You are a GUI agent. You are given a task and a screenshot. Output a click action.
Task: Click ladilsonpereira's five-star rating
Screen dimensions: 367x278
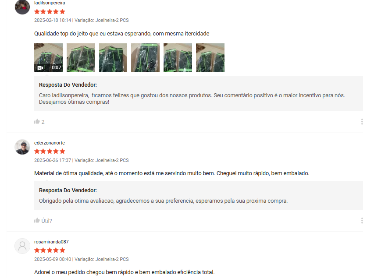(x=50, y=12)
